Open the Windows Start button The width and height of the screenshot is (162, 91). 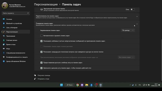pos(62,85)
